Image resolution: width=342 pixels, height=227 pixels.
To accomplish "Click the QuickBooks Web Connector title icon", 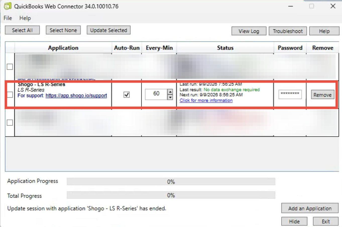I will [x=8, y=6].
